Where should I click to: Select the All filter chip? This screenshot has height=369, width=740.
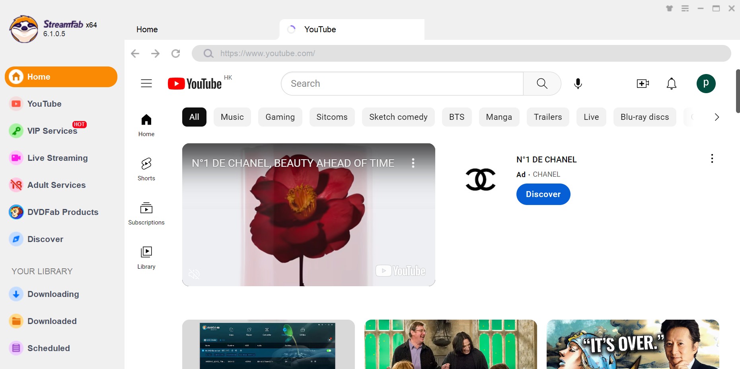pyautogui.click(x=194, y=117)
